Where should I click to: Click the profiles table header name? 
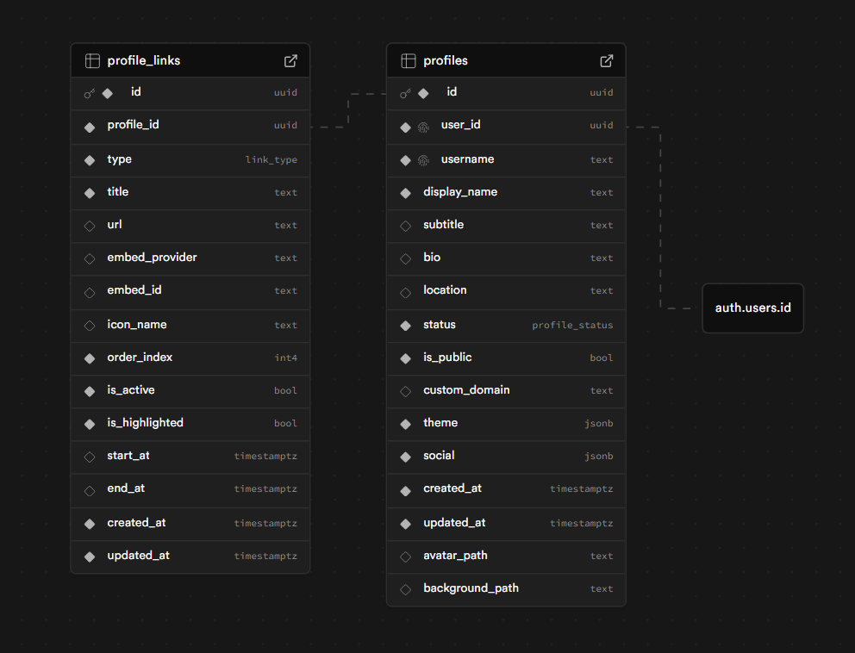tap(446, 61)
